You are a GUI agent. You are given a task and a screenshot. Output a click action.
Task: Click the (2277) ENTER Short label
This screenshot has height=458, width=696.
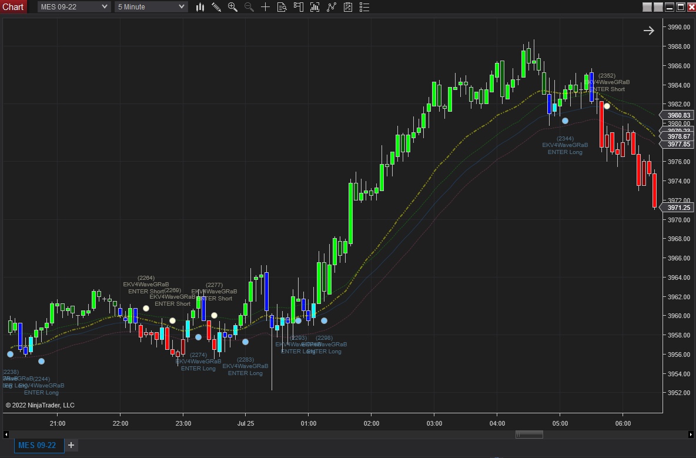click(x=214, y=292)
